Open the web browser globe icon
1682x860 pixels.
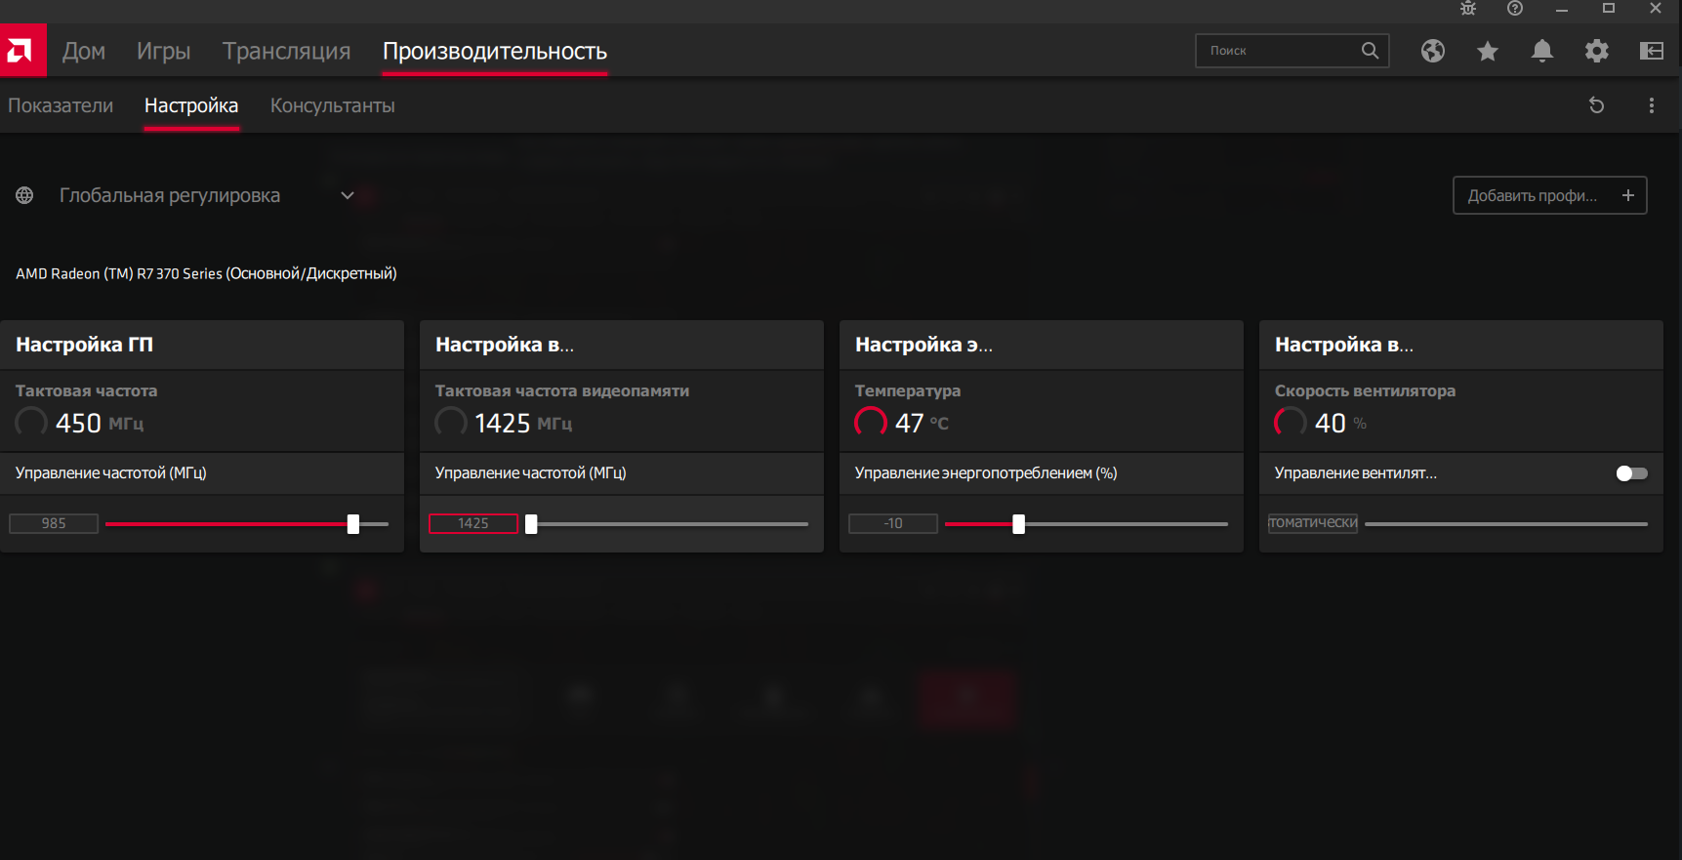pyautogui.click(x=1433, y=51)
